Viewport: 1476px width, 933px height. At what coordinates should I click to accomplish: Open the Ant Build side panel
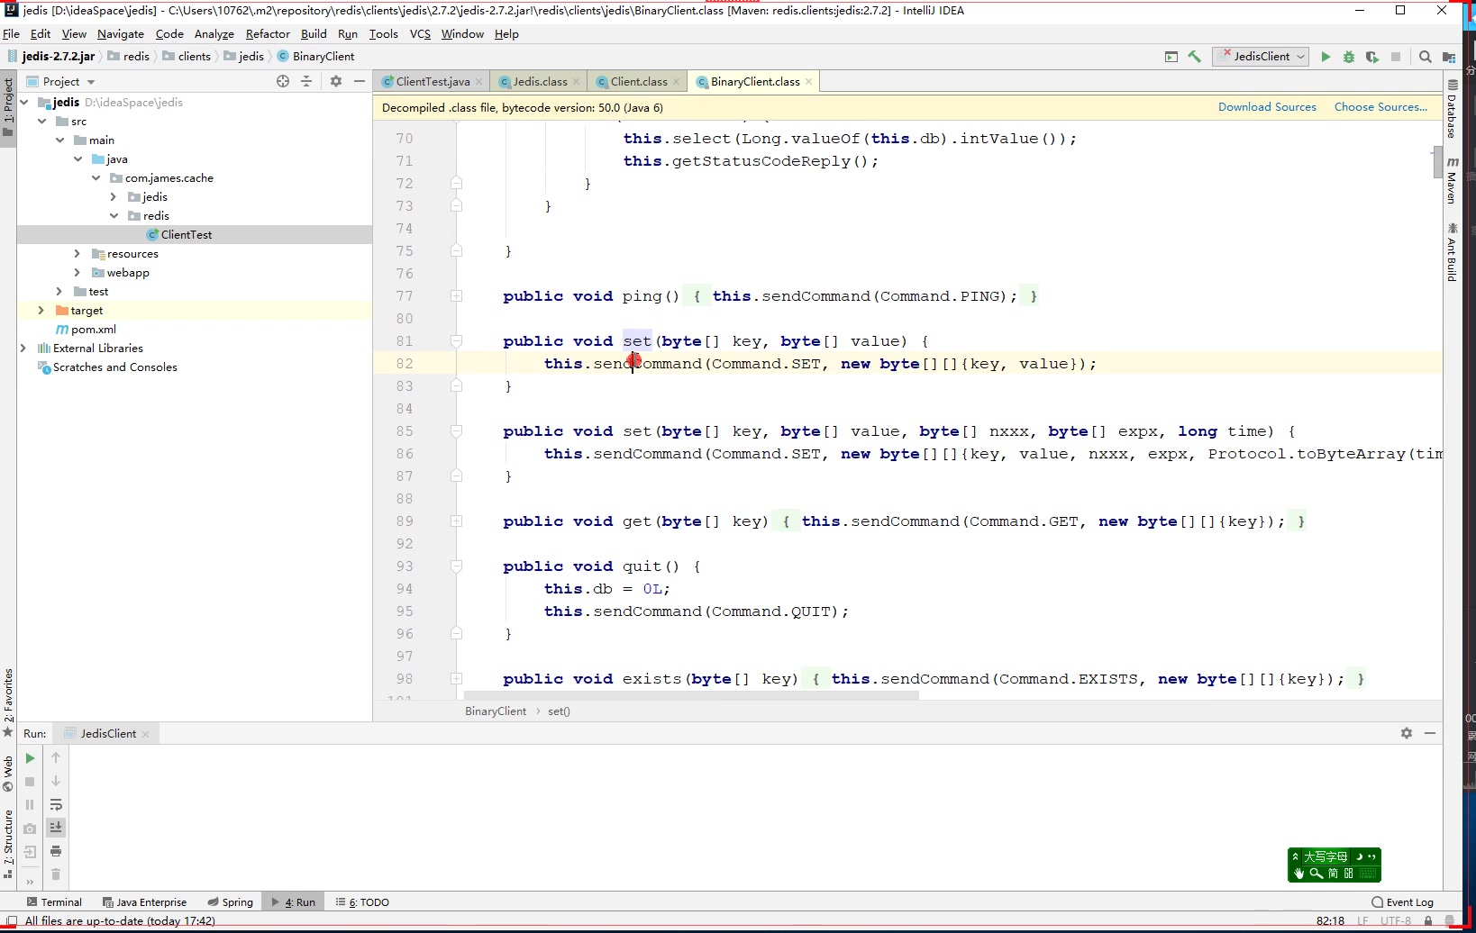[x=1452, y=252]
